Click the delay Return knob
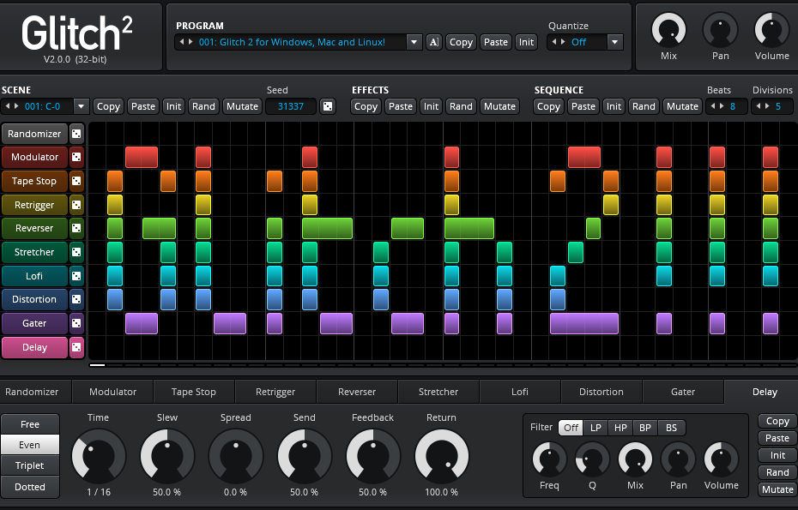 click(x=442, y=456)
